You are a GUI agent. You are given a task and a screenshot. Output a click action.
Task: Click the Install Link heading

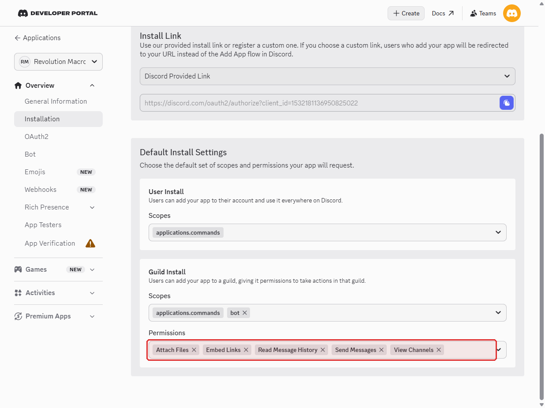[x=161, y=36]
